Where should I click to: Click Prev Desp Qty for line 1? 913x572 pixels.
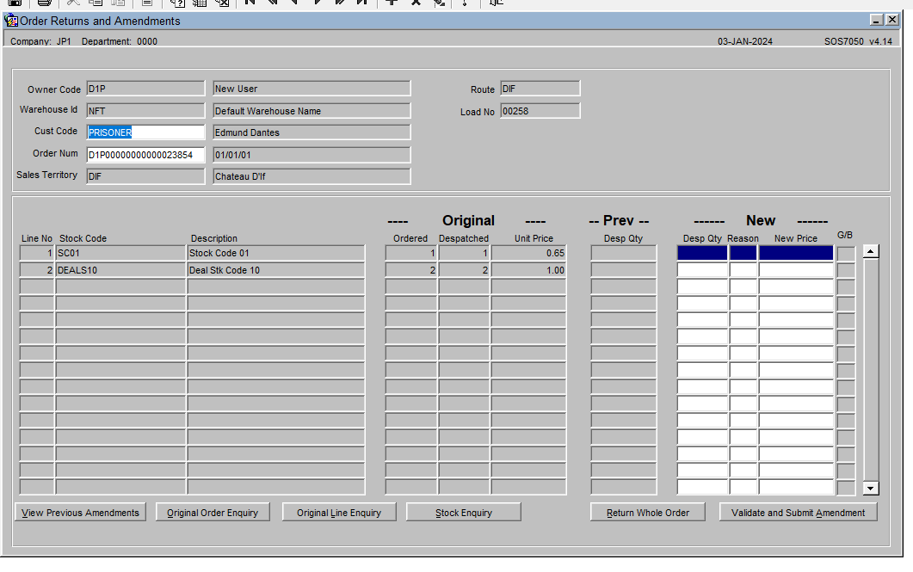pyautogui.click(x=624, y=253)
